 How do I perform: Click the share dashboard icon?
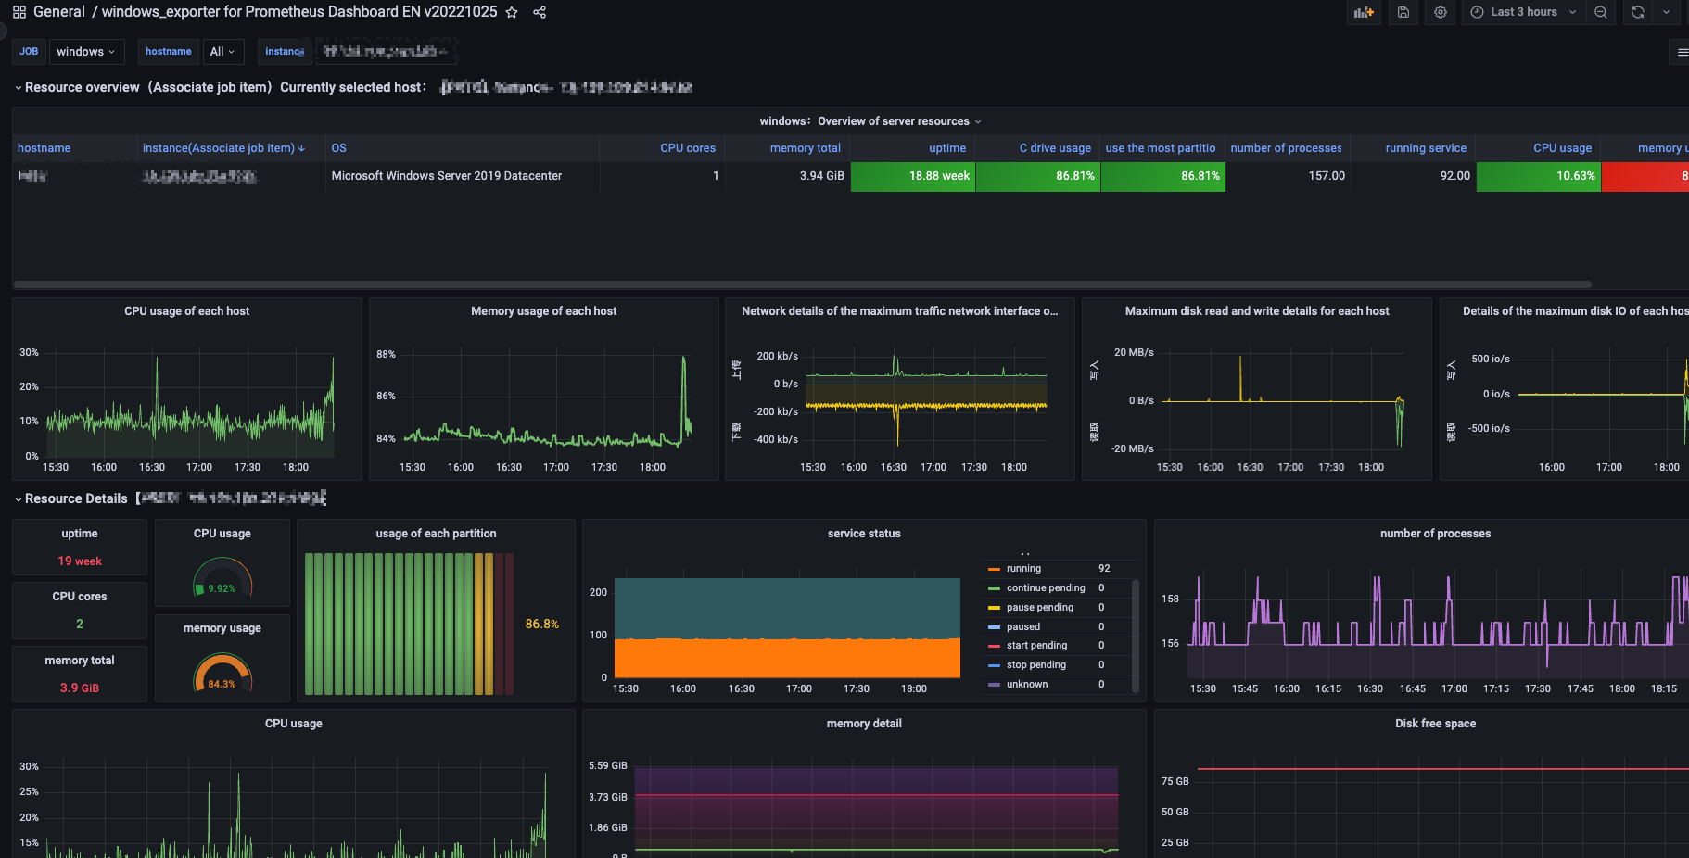(540, 12)
